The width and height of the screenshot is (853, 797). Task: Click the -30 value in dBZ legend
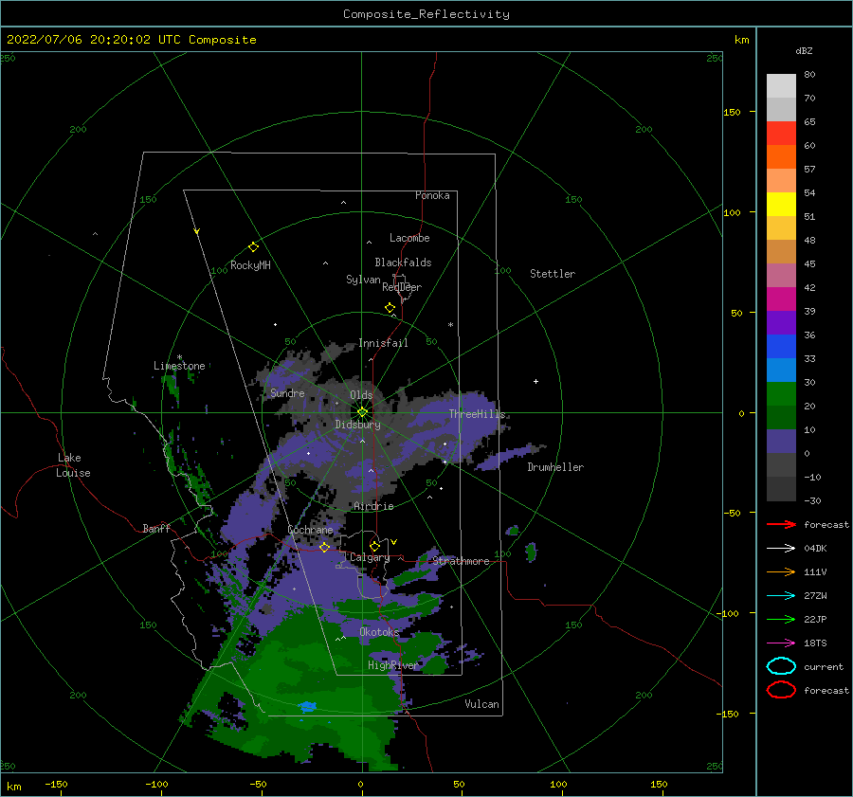coord(812,500)
